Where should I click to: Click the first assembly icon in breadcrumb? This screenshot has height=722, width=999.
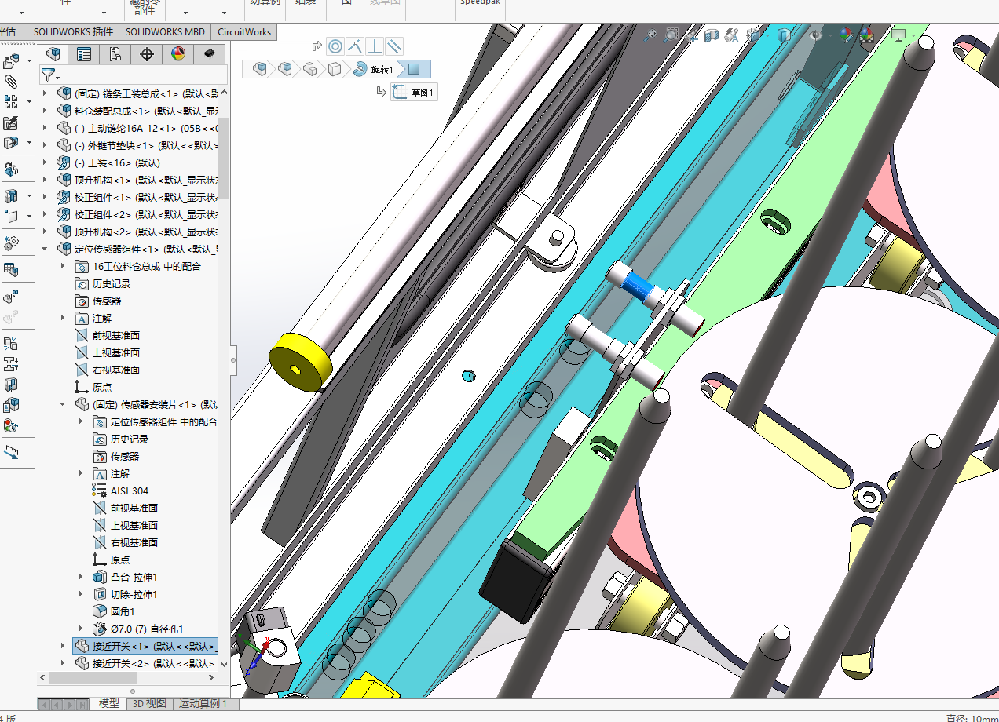[260, 69]
